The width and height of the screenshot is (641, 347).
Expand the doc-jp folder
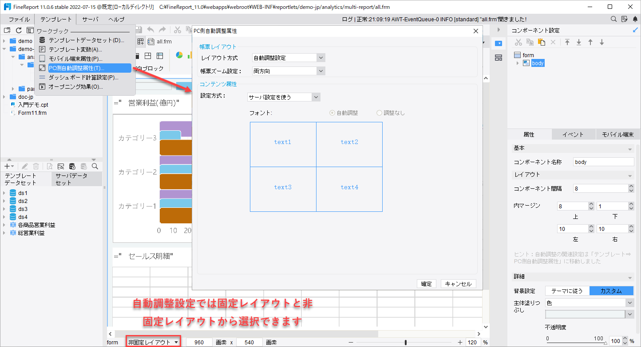tap(4, 97)
